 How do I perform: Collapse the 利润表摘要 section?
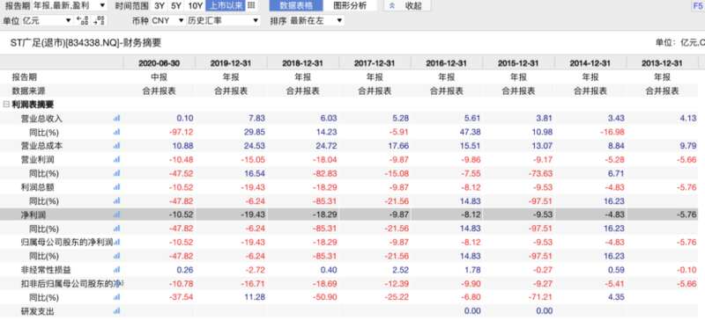[x=6, y=105]
